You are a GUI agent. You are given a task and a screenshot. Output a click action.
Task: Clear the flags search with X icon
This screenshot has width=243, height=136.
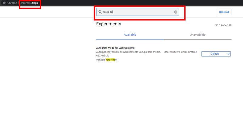(x=176, y=12)
